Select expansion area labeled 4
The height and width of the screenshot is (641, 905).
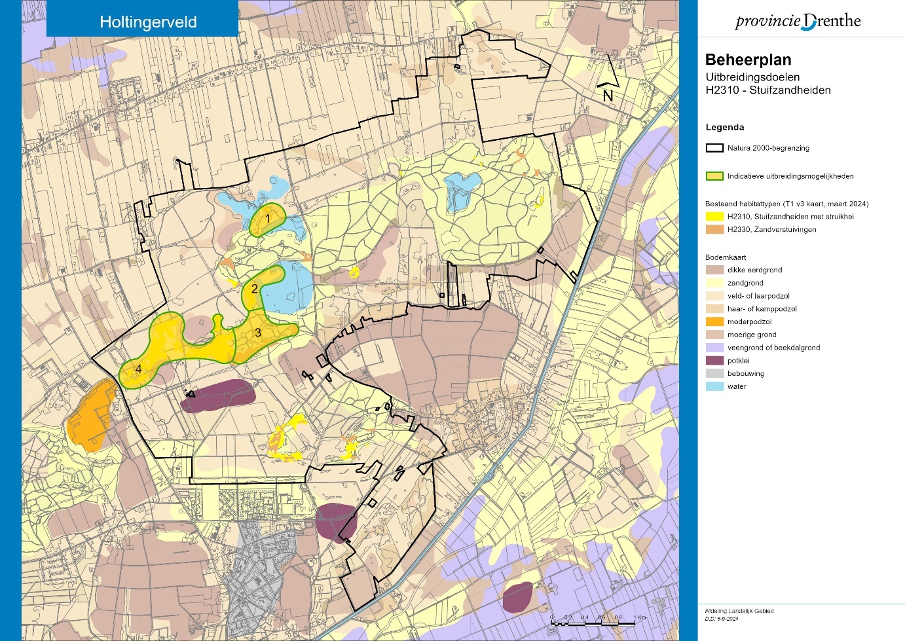(x=139, y=369)
